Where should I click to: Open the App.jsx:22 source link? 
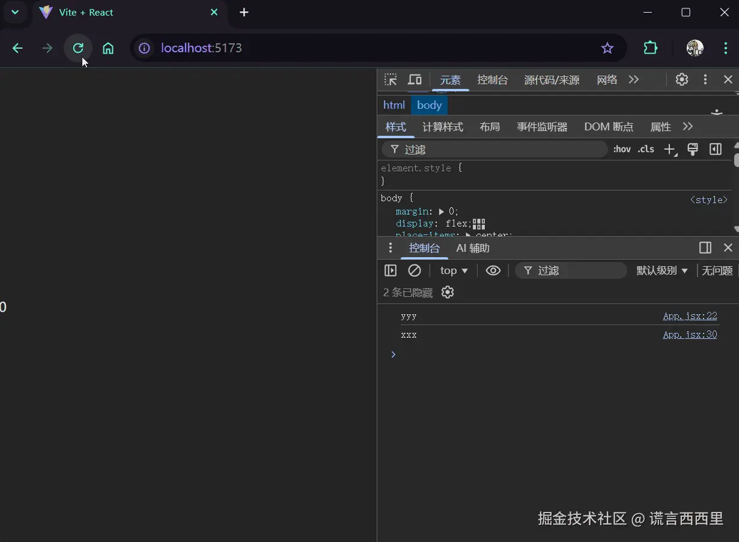[x=690, y=315]
